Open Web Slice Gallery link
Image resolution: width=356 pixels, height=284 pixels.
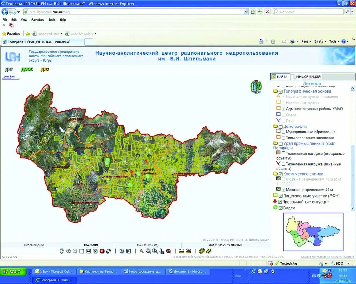pos(81,34)
